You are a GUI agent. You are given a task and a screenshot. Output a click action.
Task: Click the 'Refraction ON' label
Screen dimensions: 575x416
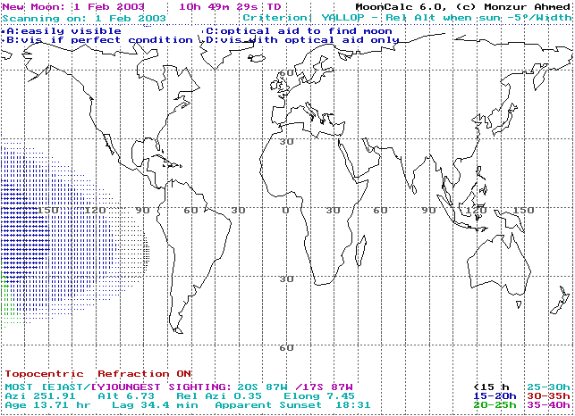144,374
